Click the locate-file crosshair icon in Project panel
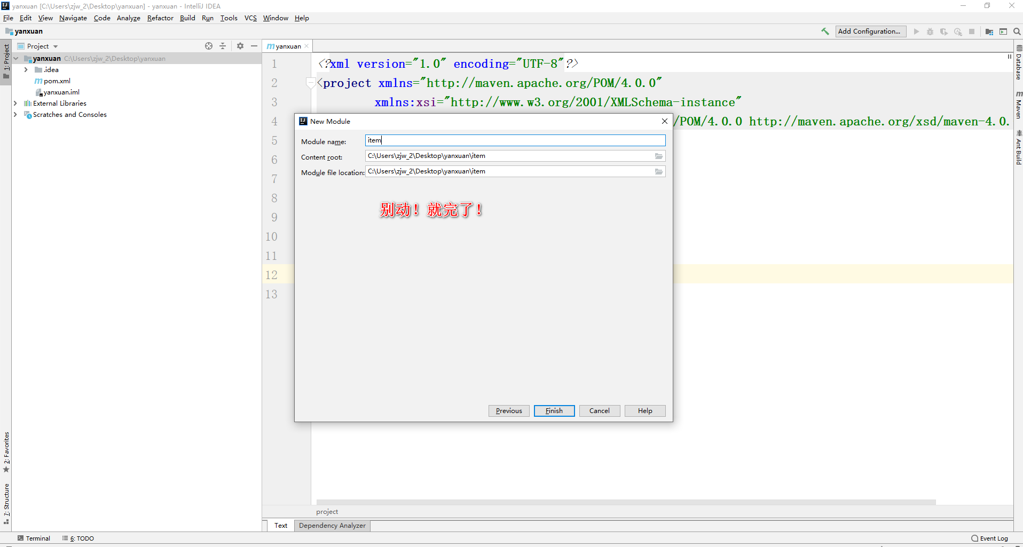Image resolution: width=1023 pixels, height=547 pixels. 209,46
